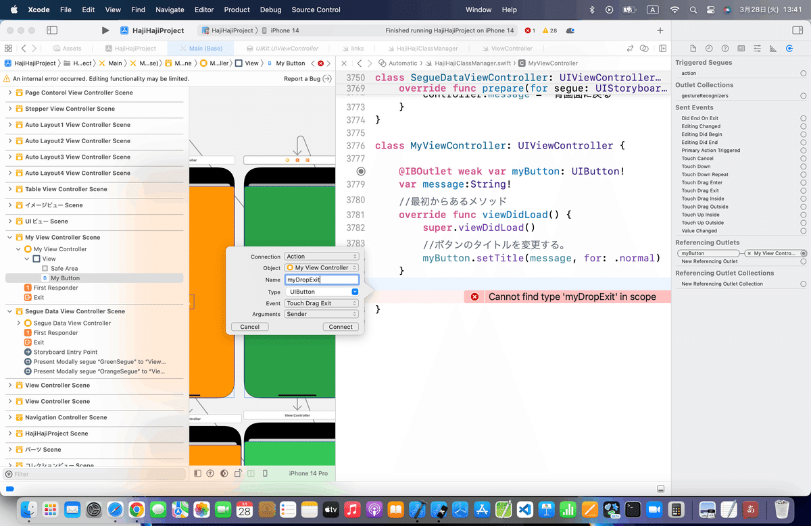Open the Editor menu
This screenshot has width=811, height=526.
pos(203,9)
